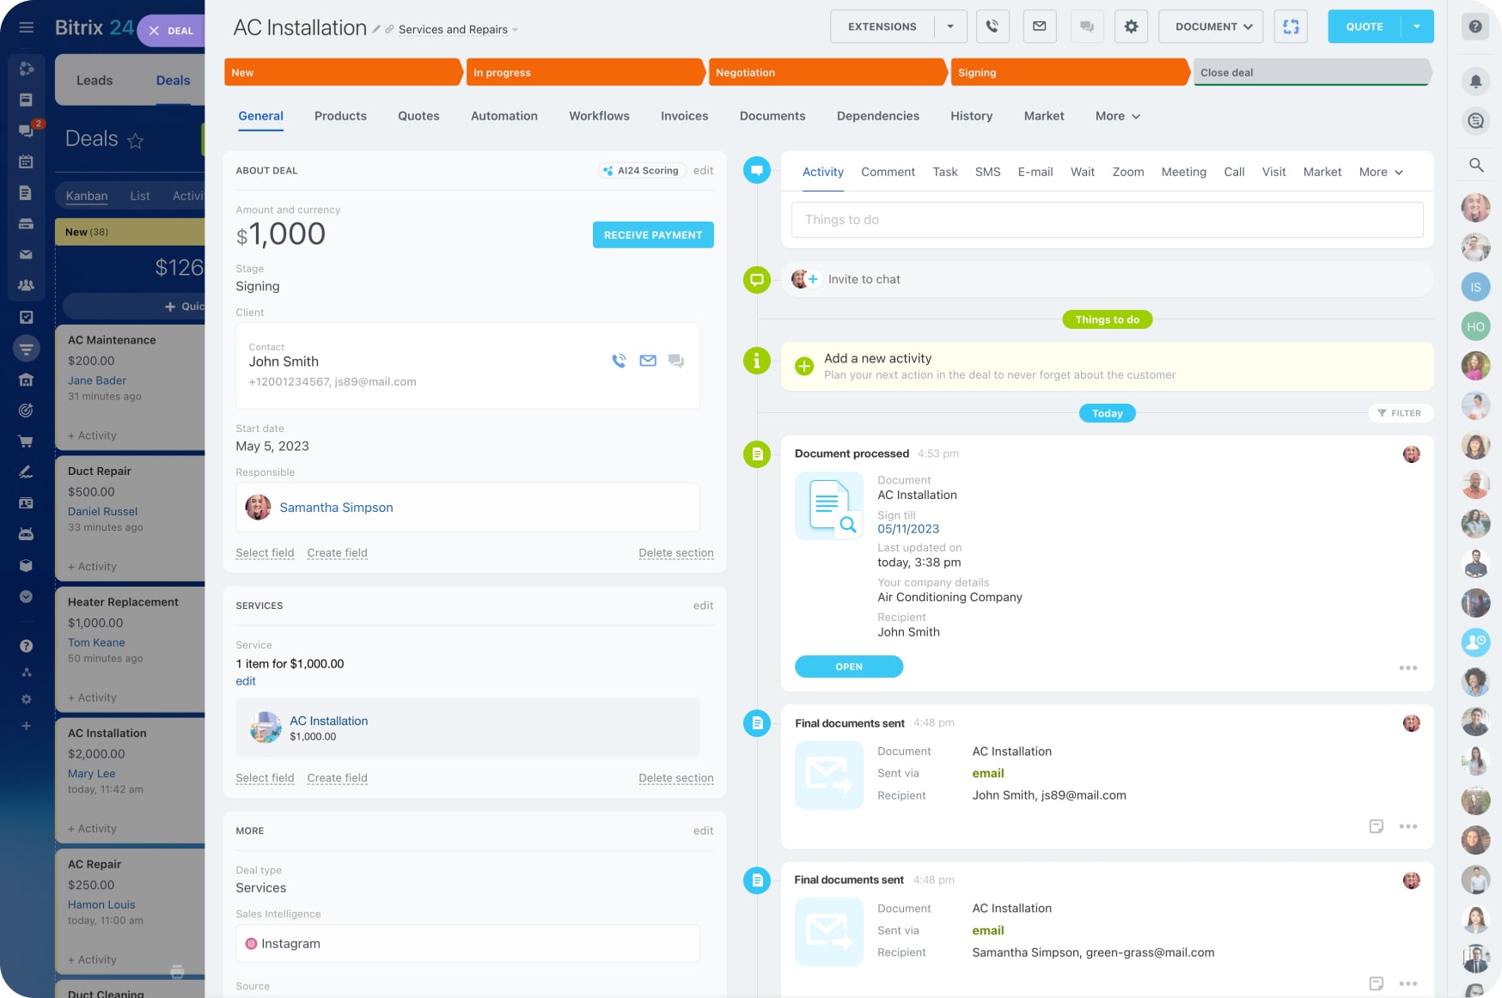Click the RECEIVE PAYMENT button
This screenshot has width=1502, height=998.
[653, 235]
